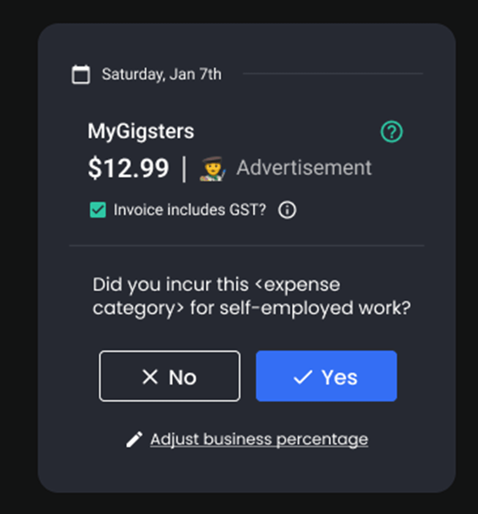Change the Advertisement category label

click(x=304, y=168)
